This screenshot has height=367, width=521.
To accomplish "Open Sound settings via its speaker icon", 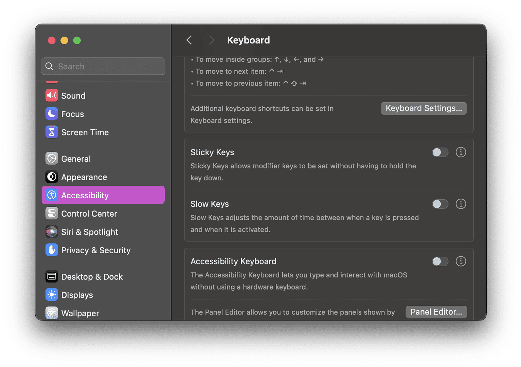I will 52,95.
